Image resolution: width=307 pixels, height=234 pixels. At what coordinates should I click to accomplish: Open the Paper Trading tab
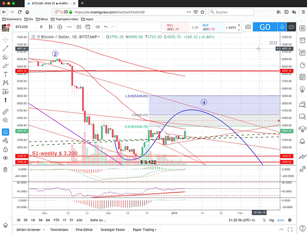point(145,230)
